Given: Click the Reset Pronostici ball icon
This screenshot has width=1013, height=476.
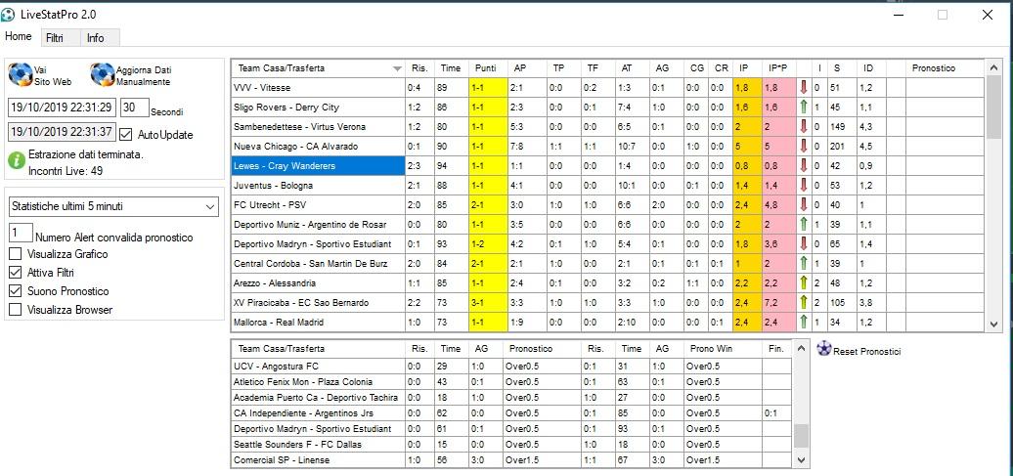Looking at the screenshot, I should (823, 350).
